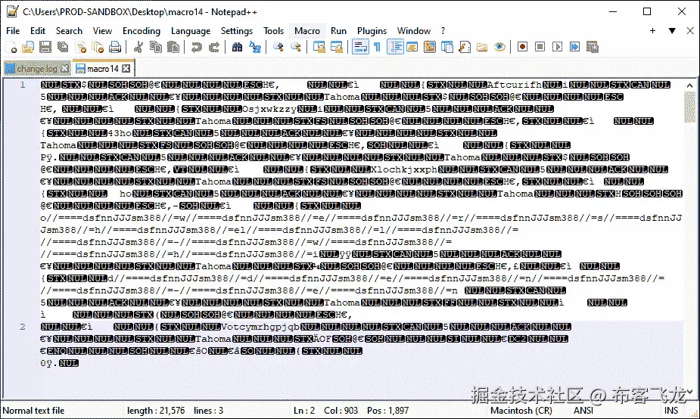Click the vertical scrollbar thumb
Screen dimensions: 700x419
689,107
